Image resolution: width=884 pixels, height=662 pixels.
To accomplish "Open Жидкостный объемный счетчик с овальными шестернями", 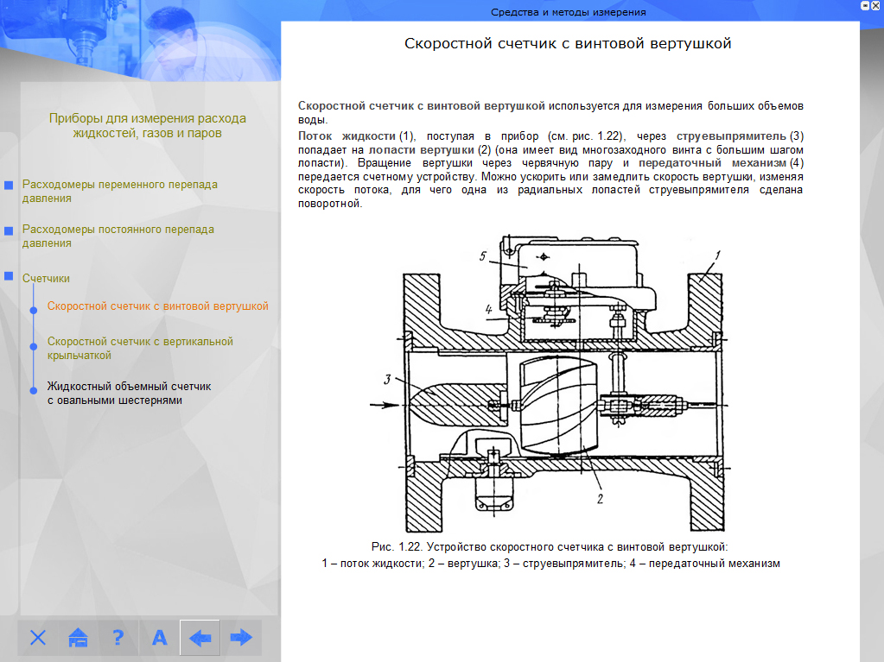I will click(x=129, y=393).
